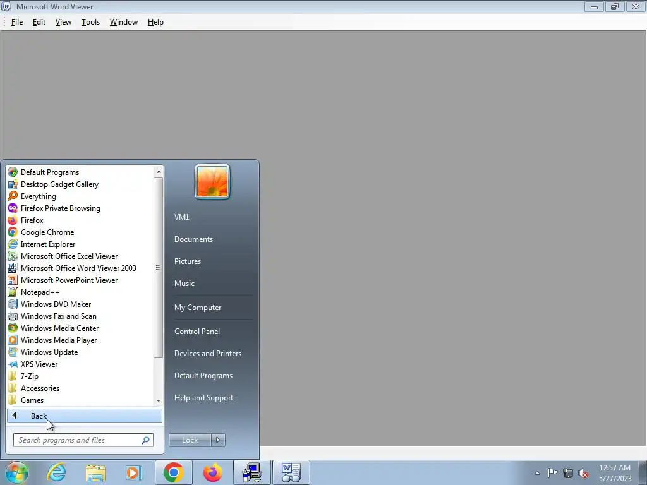Image resolution: width=647 pixels, height=485 pixels.
Task: Open Devices and Printers
Action: [207, 354]
